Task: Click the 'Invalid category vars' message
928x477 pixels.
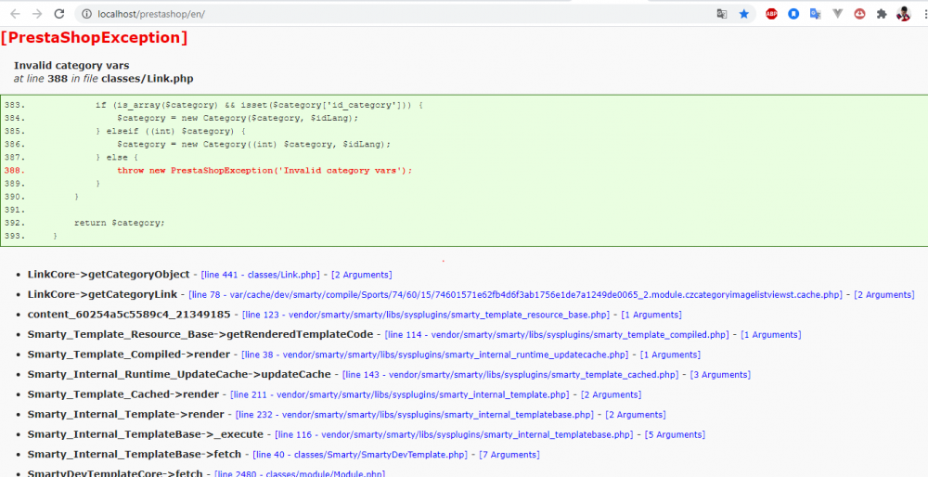Action: coord(71,66)
